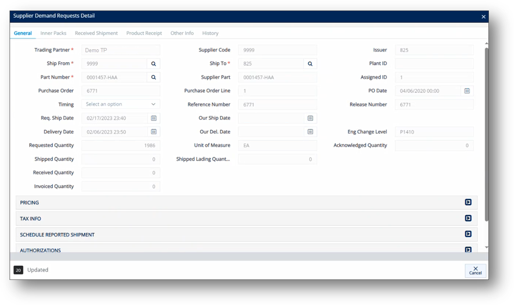Click the Requested Quantity field

(121, 145)
